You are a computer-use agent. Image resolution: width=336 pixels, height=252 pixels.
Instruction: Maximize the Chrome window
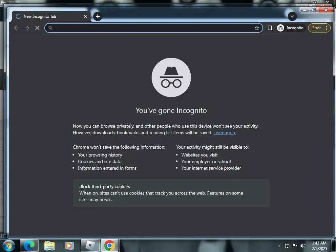pyautogui.click(x=314, y=10)
